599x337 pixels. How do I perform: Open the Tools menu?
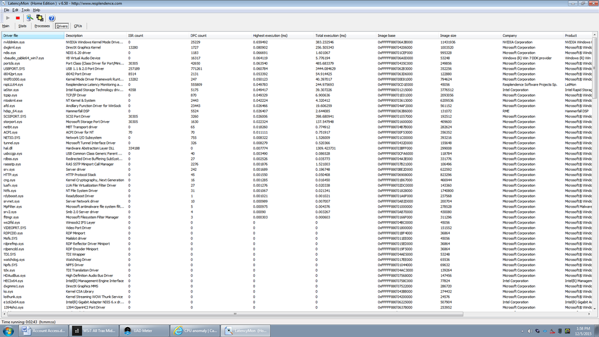tap(26, 10)
